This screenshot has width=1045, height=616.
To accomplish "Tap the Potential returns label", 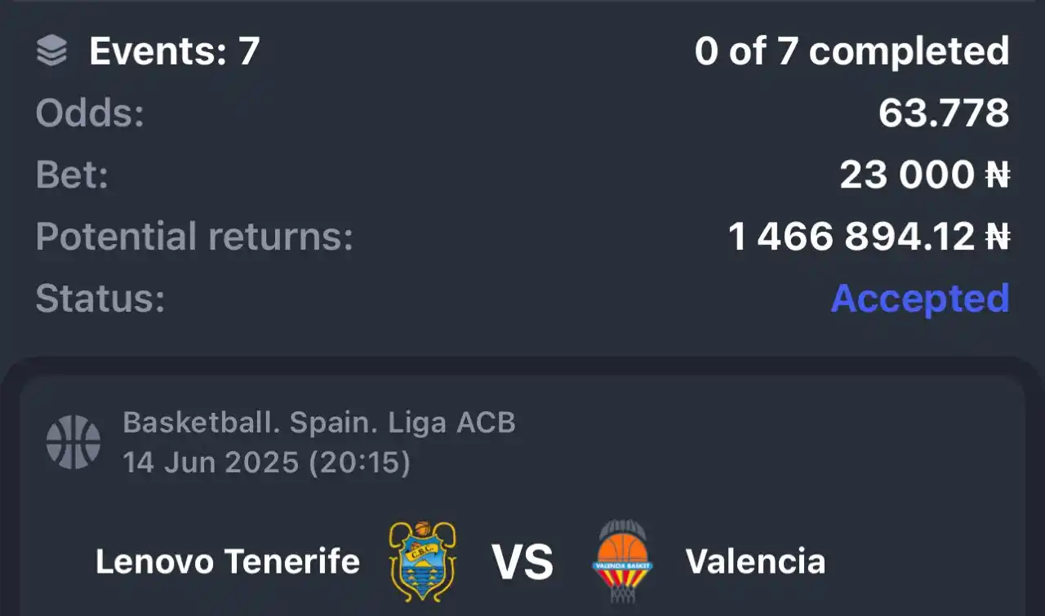I will click(x=194, y=237).
